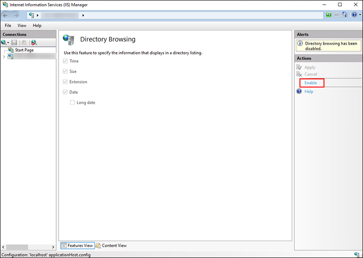This screenshot has height=258, width=363.
Task: Click the 'Configuration: localhost applicationHost.config' status text
Action: pos(46,255)
